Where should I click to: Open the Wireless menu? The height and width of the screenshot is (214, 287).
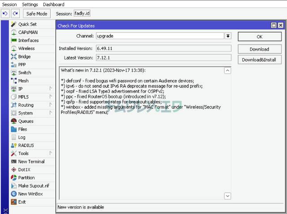(26, 48)
